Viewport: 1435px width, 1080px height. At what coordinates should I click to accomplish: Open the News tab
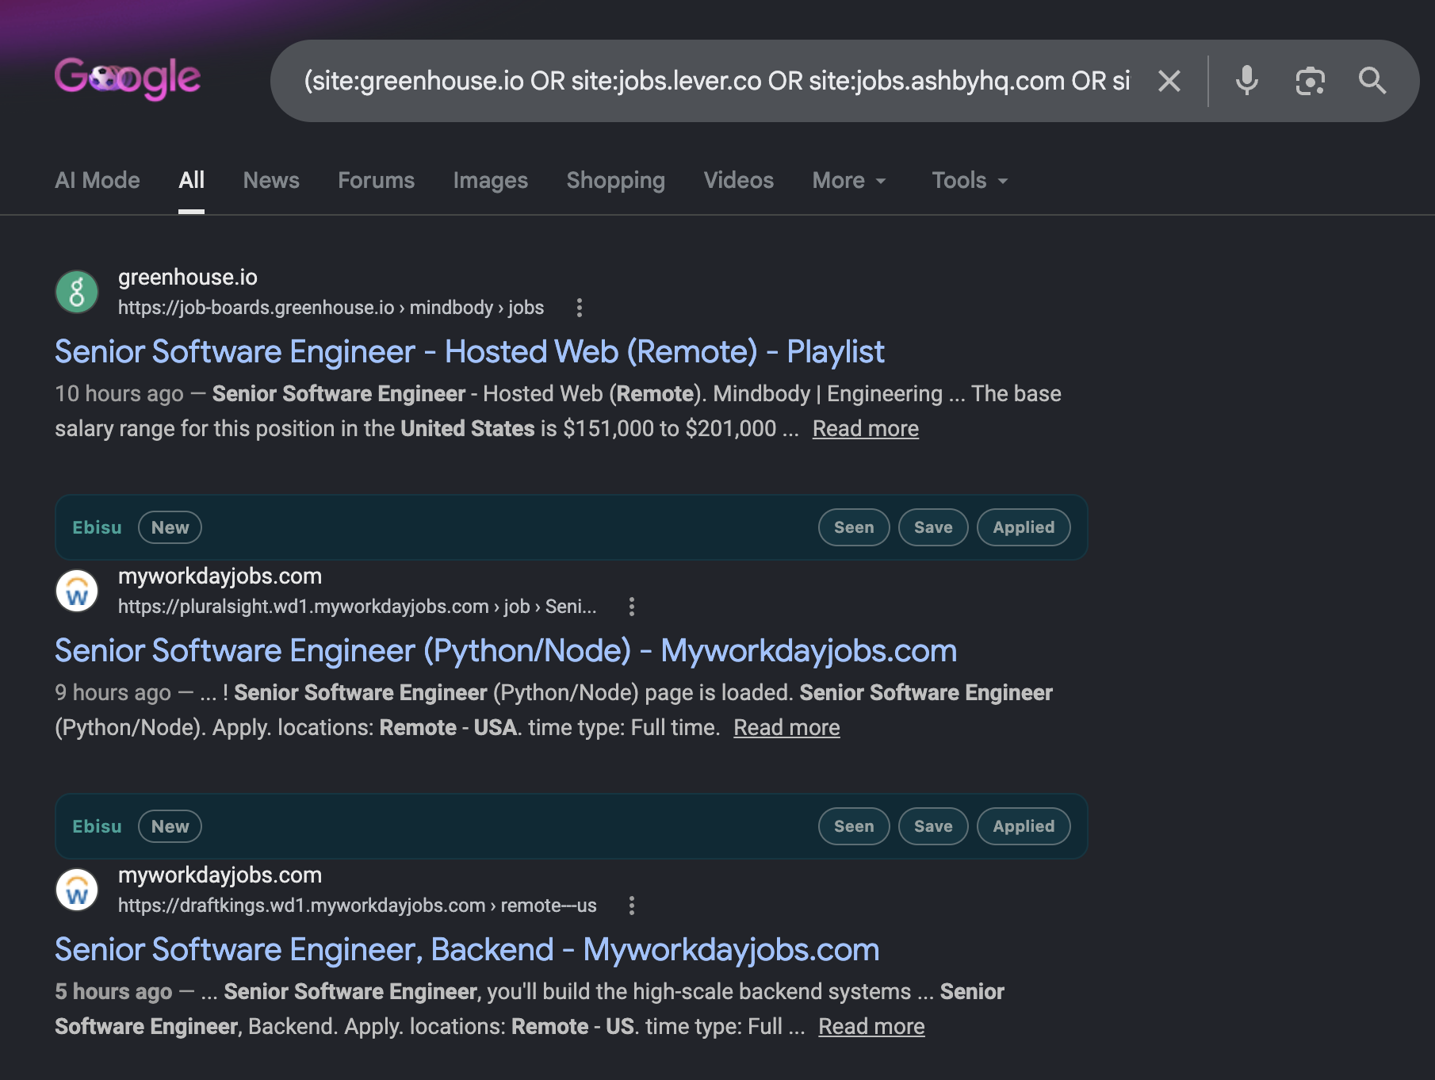271,180
